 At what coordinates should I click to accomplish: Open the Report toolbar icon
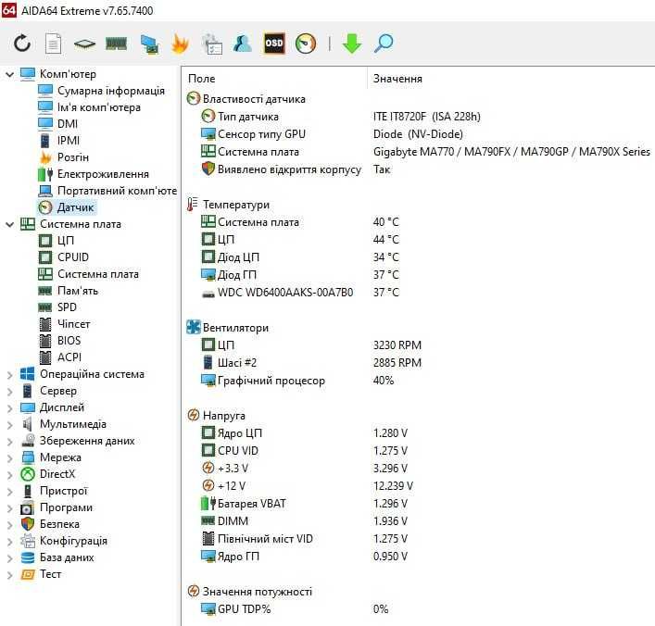(x=53, y=44)
